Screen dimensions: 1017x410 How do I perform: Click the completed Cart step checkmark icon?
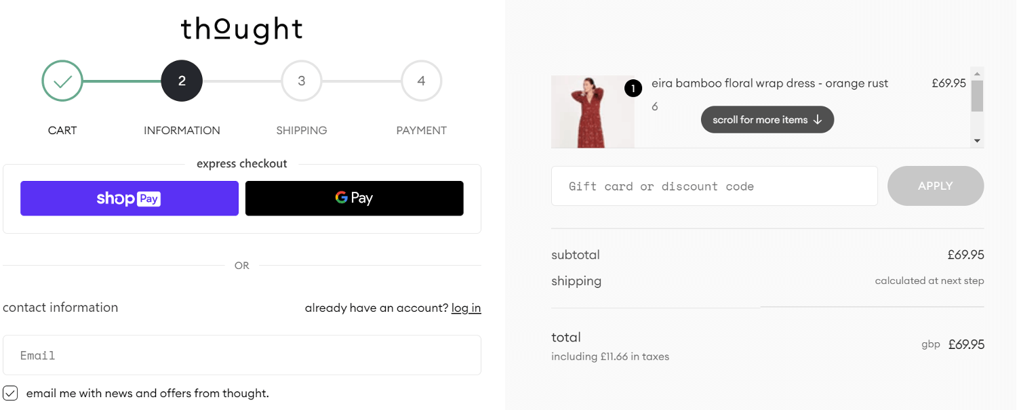point(62,80)
